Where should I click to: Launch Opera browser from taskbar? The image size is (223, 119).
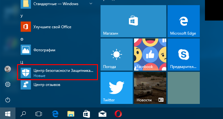pos(118,114)
